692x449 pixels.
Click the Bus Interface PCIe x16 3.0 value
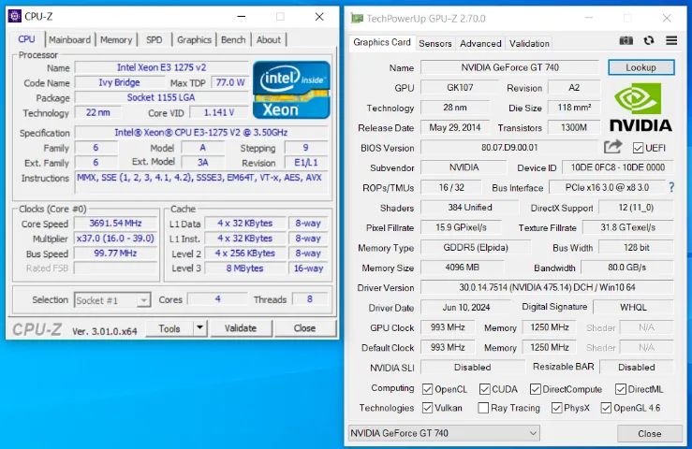click(607, 187)
